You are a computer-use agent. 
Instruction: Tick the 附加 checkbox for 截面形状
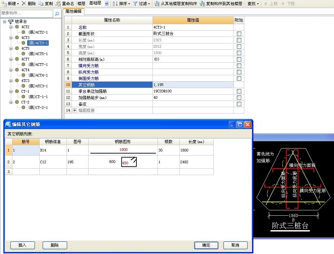[239, 34]
